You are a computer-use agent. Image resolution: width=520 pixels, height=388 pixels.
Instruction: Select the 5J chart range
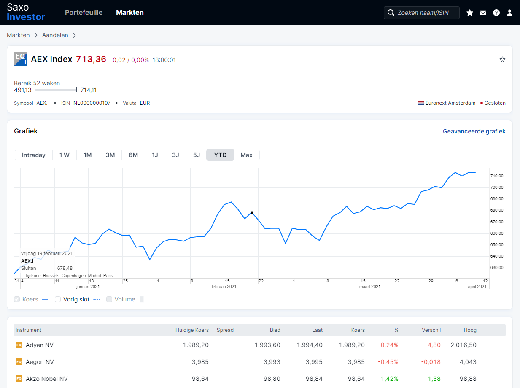[196, 155]
